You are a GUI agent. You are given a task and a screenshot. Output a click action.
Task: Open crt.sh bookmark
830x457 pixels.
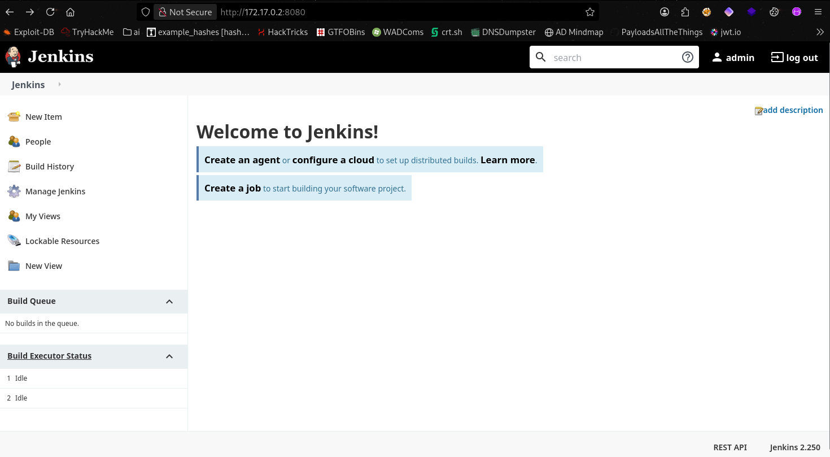coord(447,32)
